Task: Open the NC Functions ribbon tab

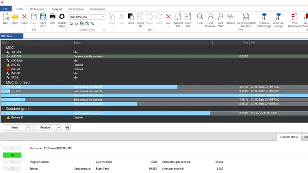Action: [37, 9]
